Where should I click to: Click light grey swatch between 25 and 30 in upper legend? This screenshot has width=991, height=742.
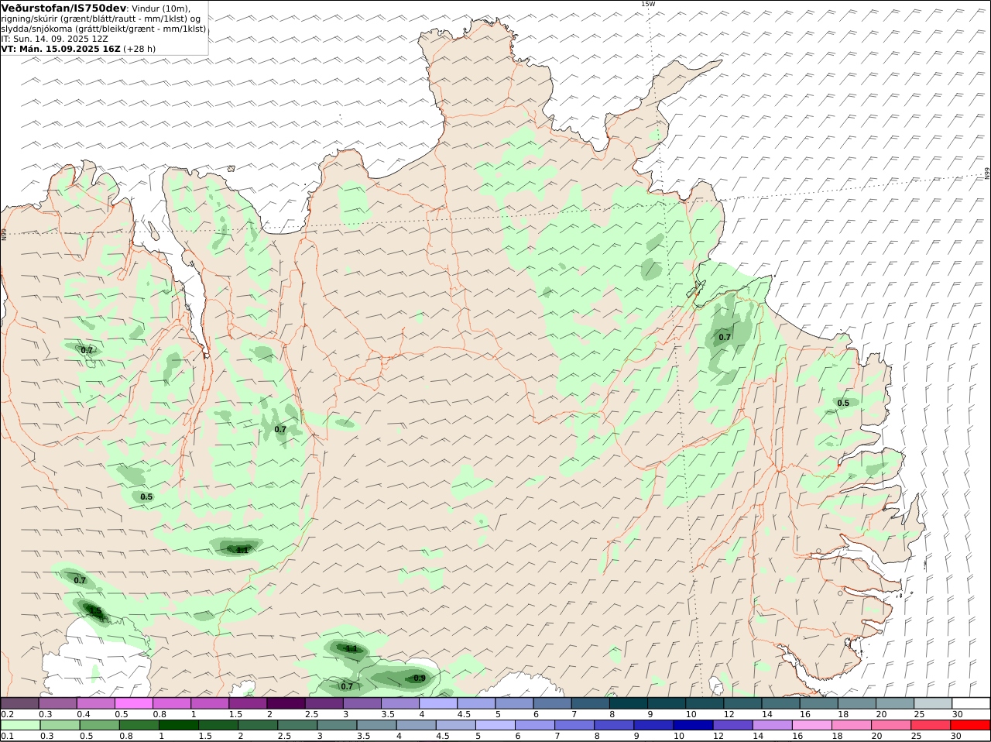click(x=934, y=702)
